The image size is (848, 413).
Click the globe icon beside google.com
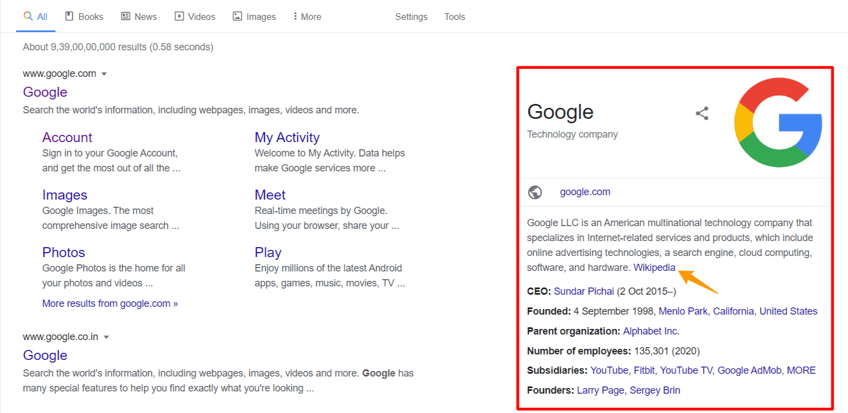[535, 192]
